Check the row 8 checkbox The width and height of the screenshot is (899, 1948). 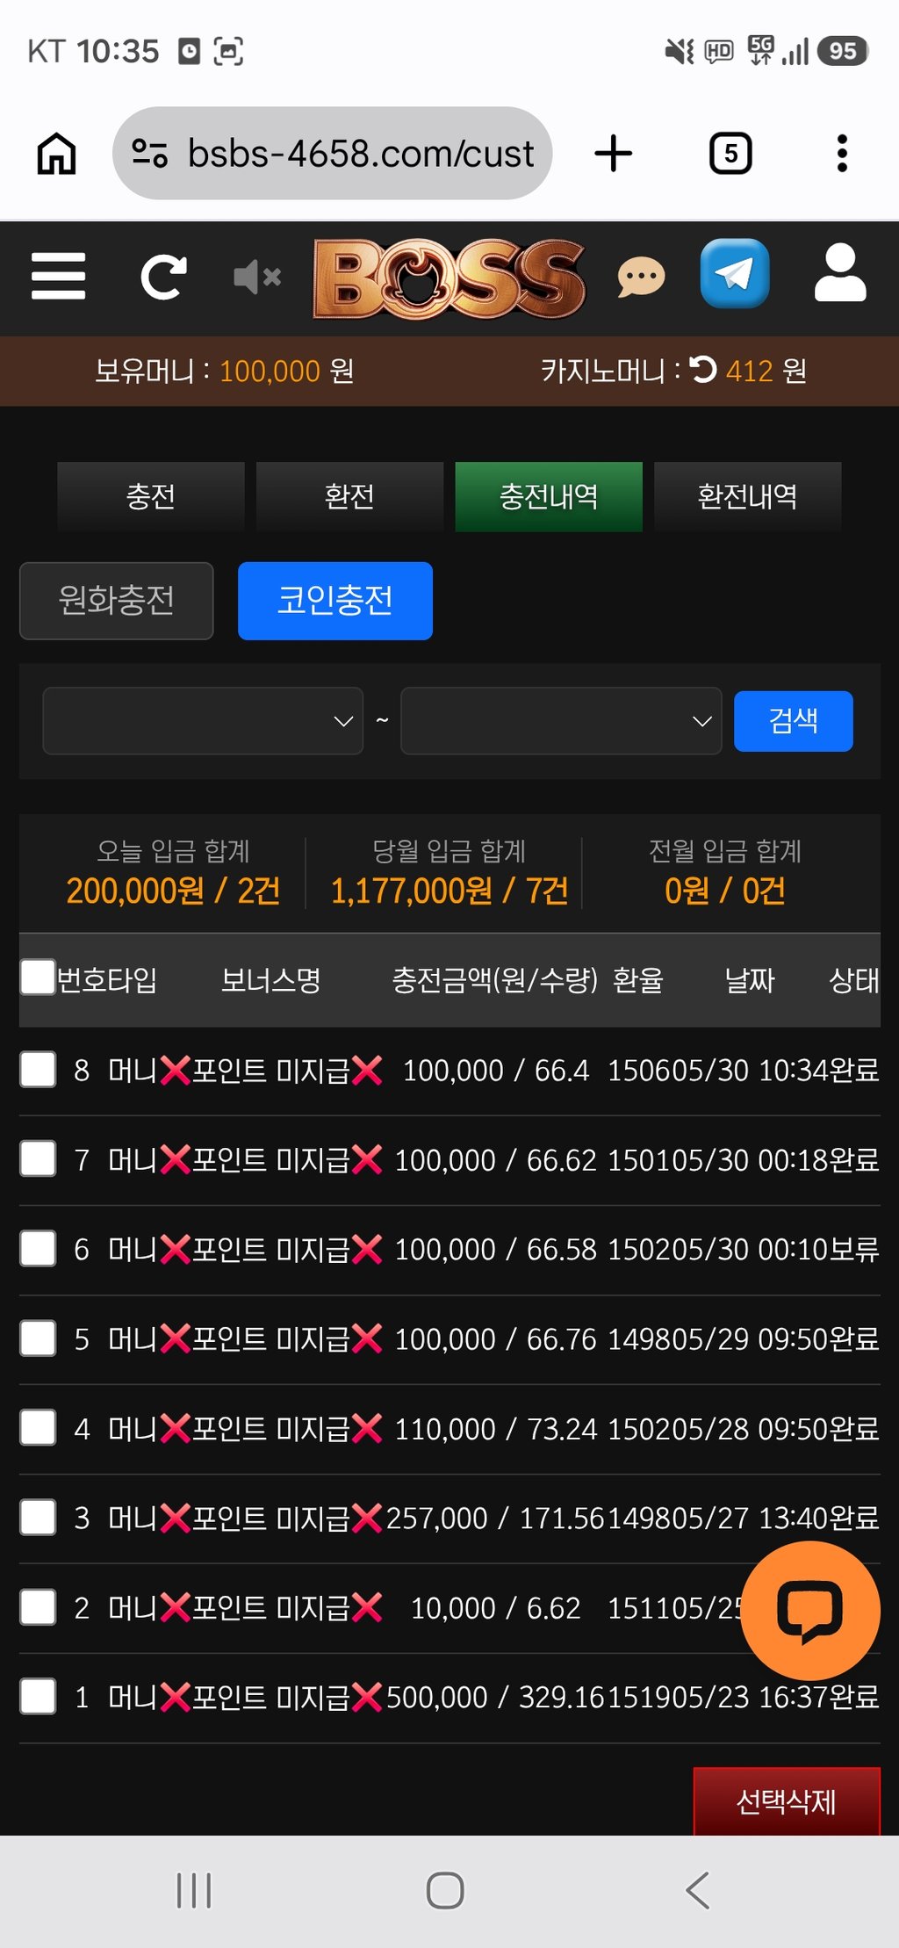tap(38, 1070)
